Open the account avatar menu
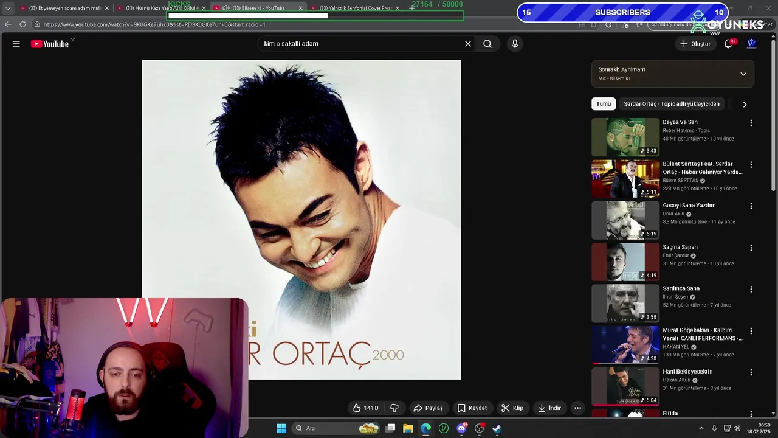778x438 pixels. [x=751, y=44]
